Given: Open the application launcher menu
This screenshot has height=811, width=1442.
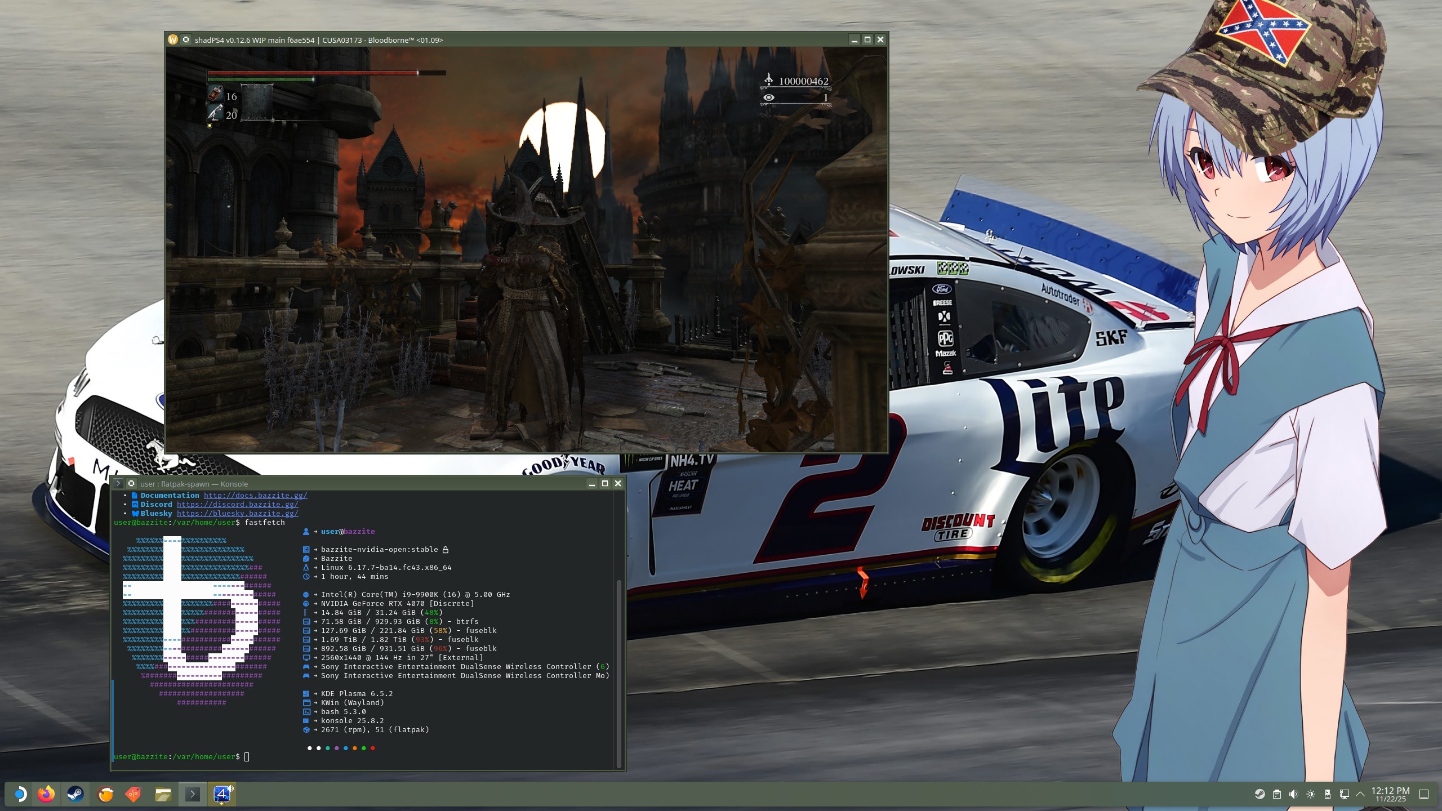Looking at the screenshot, I should pyautogui.click(x=19, y=794).
